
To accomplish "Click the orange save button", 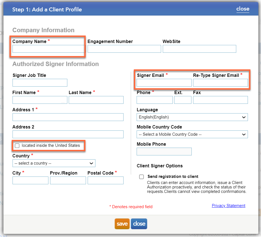I will [x=122, y=224].
